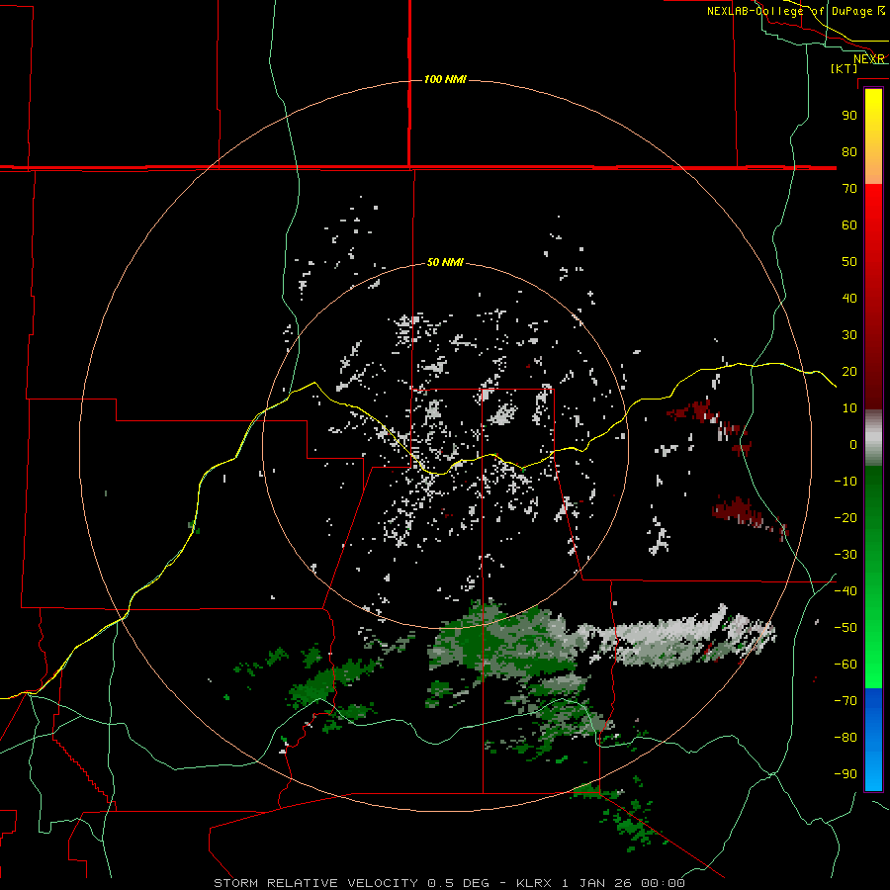Pick the -30 label on velocity scale
The width and height of the screenshot is (890, 890).
pos(845,555)
